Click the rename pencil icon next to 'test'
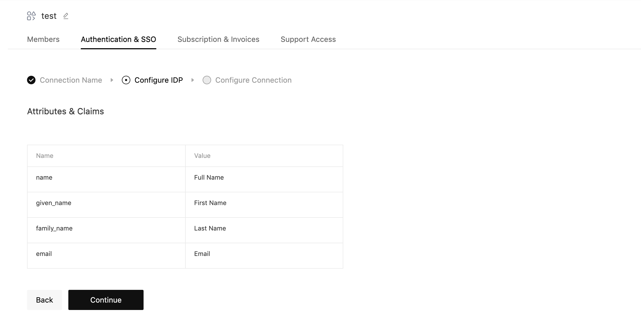This screenshot has width=641, height=328. 66,16
